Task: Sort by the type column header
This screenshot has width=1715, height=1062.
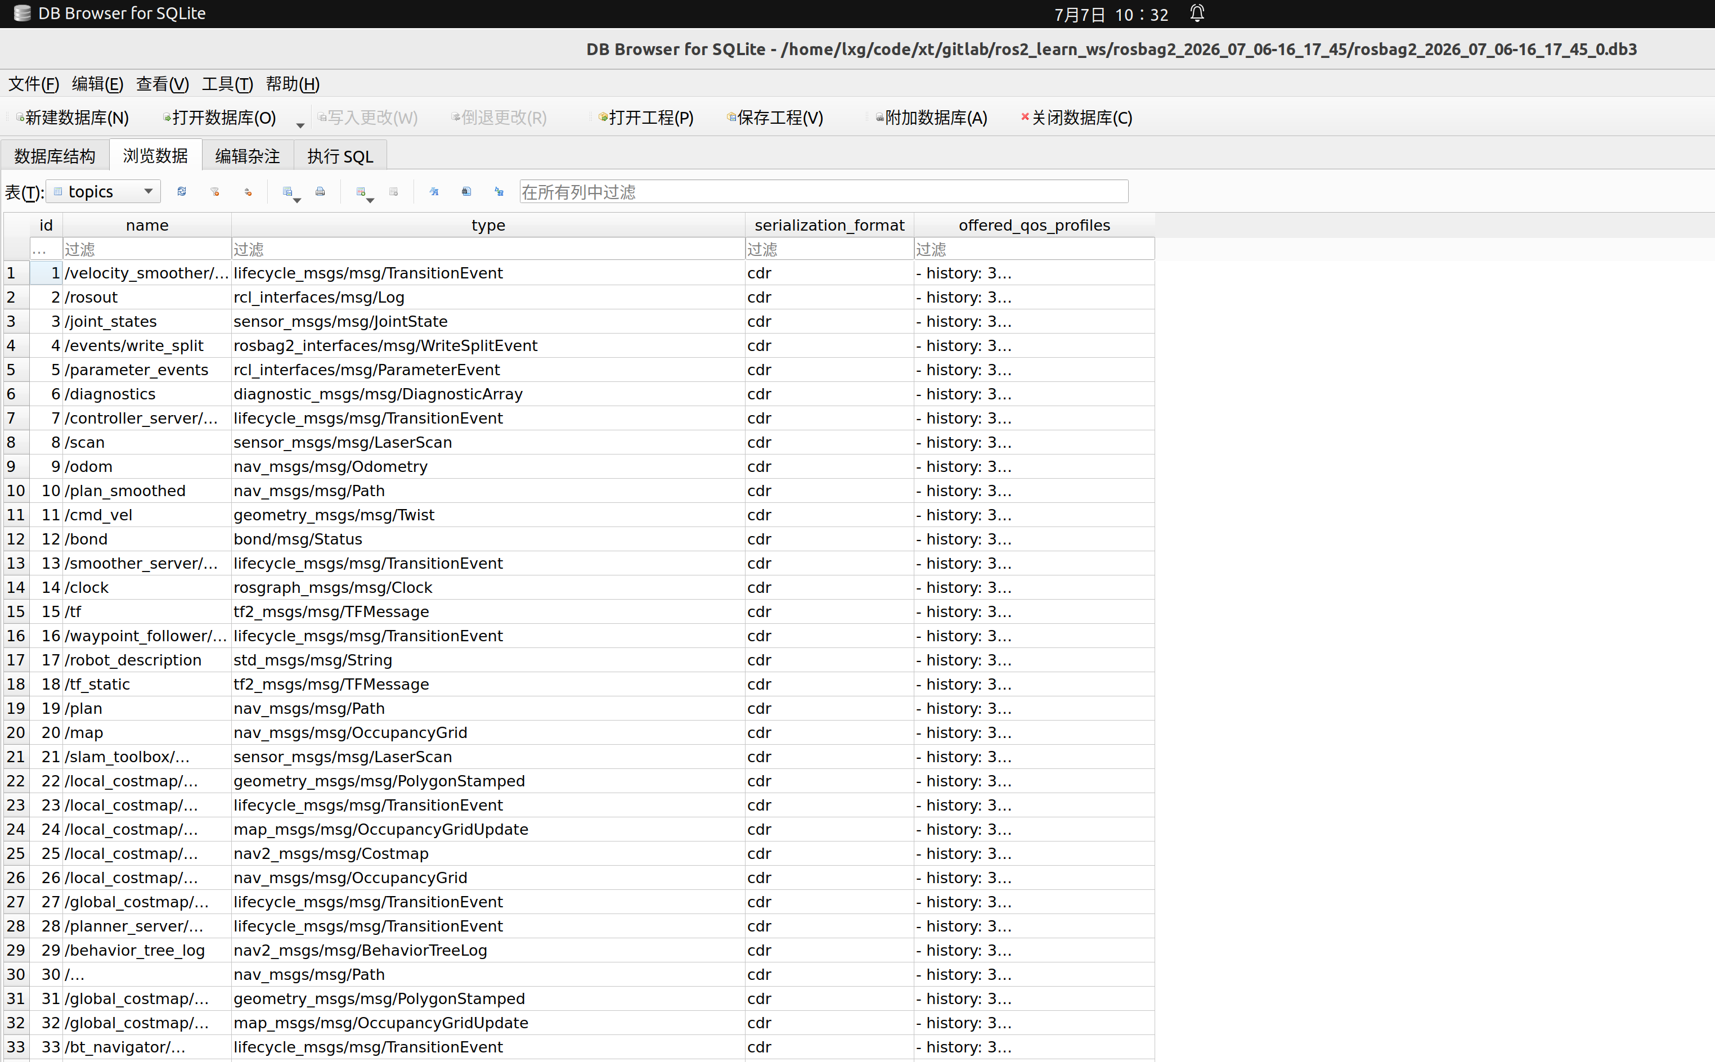Action: click(x=488, y=225)
